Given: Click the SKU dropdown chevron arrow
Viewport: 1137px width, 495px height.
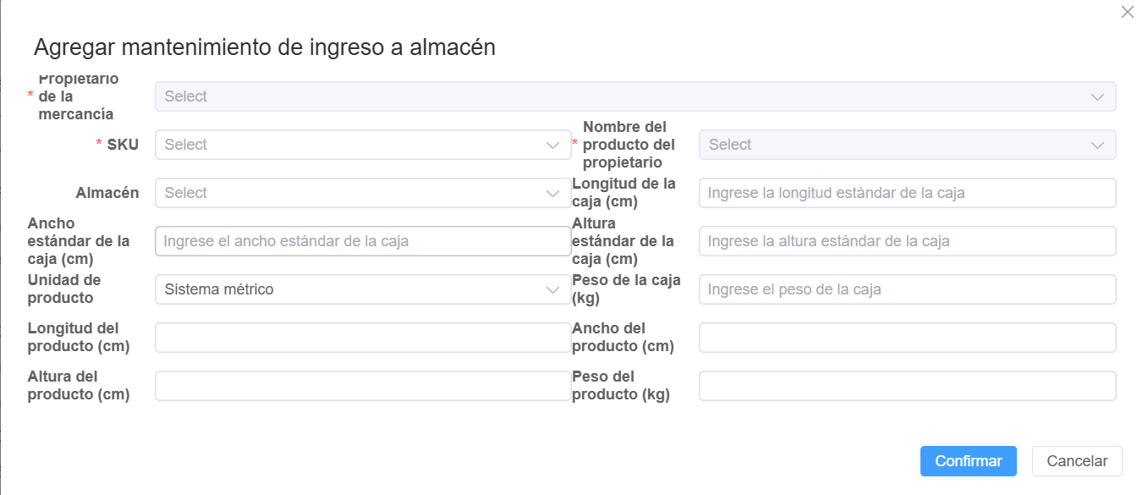Looking at the screenshot, I should (x=553, y=145).
